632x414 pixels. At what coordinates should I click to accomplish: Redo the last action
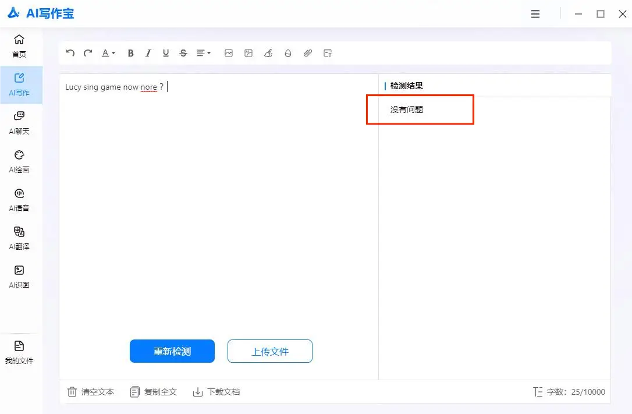(x=88, y=53)
